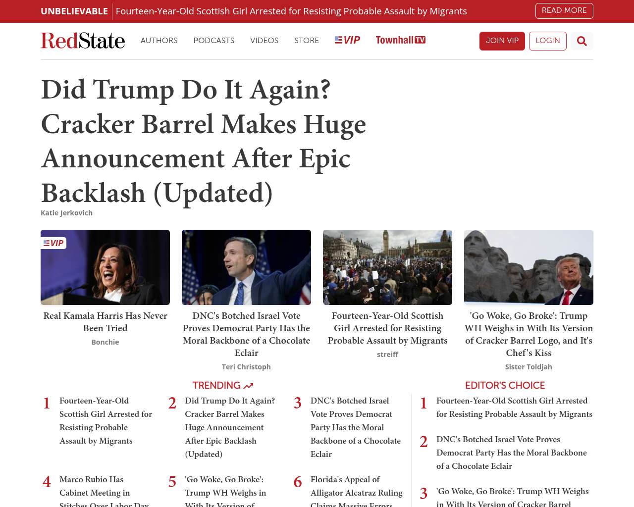Open 'Real Kamala Harris Has Never Been Tried'
634x507 pixels.
coord(105,322)
